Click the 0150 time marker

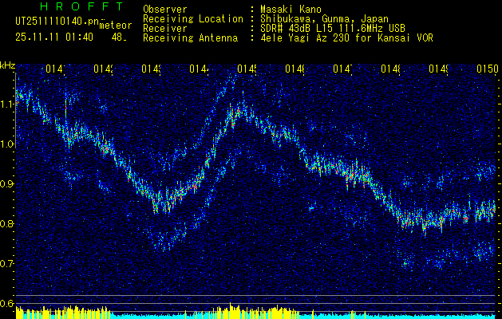pyautogui.click(x=488, y=70)
